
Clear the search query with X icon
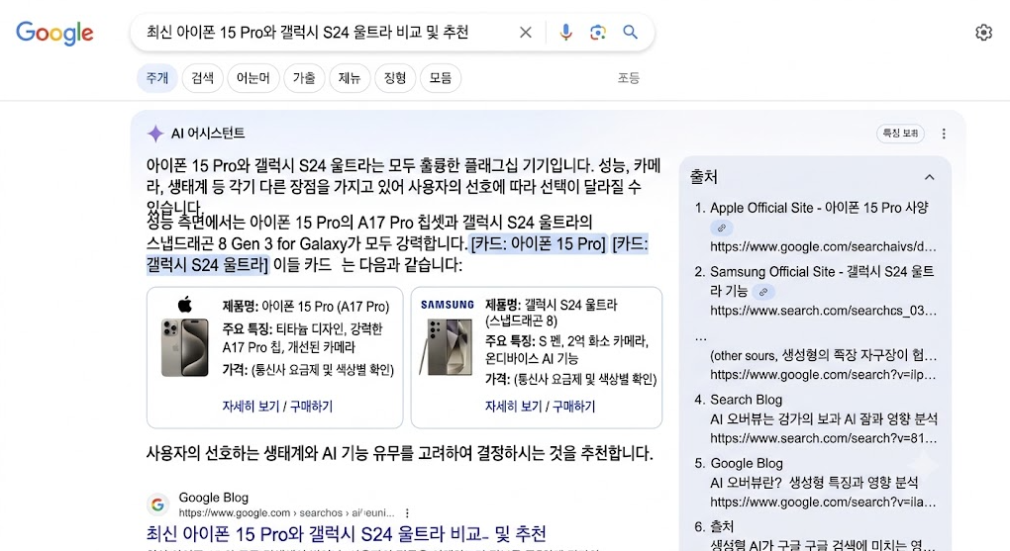pyautogui.click(x=526, y=33)
